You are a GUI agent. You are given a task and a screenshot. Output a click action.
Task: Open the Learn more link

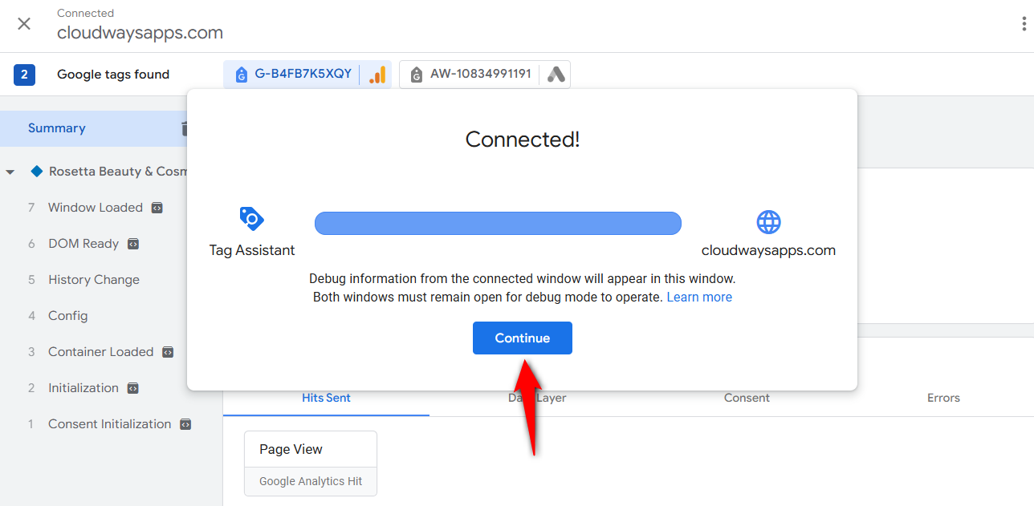point(699,297)
